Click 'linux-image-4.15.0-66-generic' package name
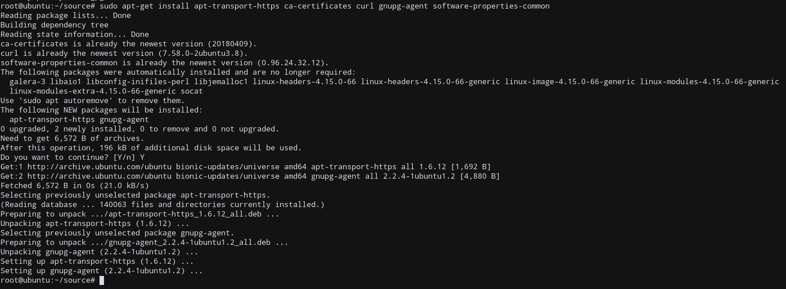The image size is (786, 289). pyautogui.click(x=570, y=81)
